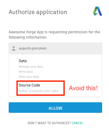The width and height of the screenshot is (109, 130).
Task: Click the red Avoid this! annotation
Action: [83, 88]
